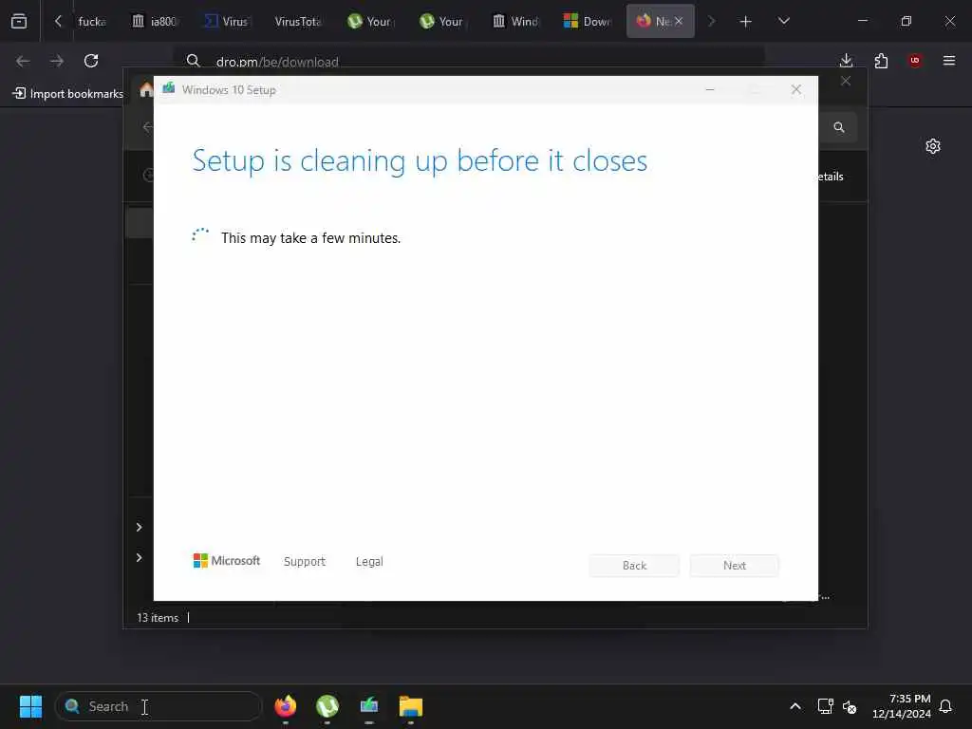Click the taskbar Search box
972x729 pixels.
coord(159,706)
